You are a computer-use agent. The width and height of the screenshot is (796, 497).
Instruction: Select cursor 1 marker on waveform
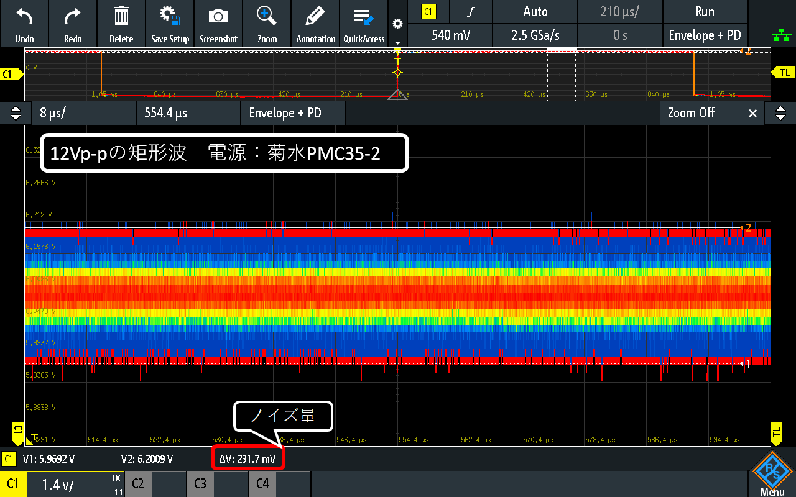[x=746, y=364]
